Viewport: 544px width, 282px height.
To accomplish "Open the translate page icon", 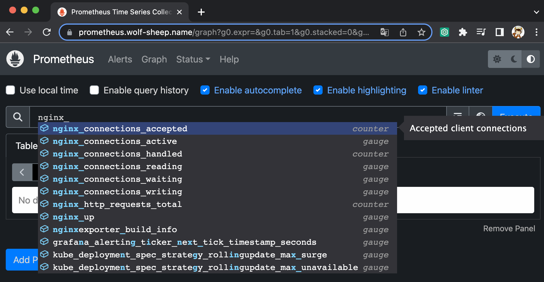I will pos(385,32).
